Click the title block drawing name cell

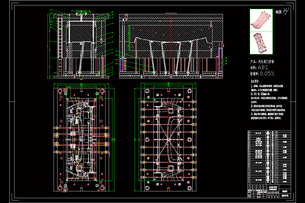[272, 188]
